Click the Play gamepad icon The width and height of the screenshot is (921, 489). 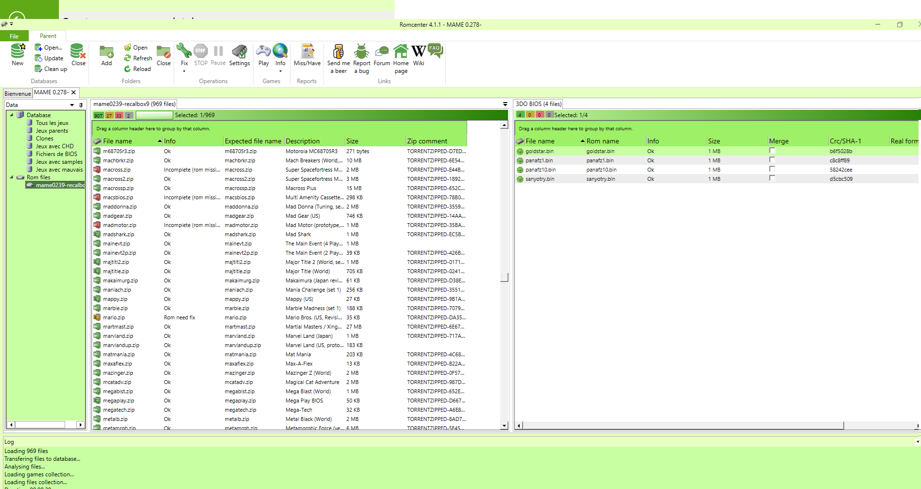click(x=263, y=52)
